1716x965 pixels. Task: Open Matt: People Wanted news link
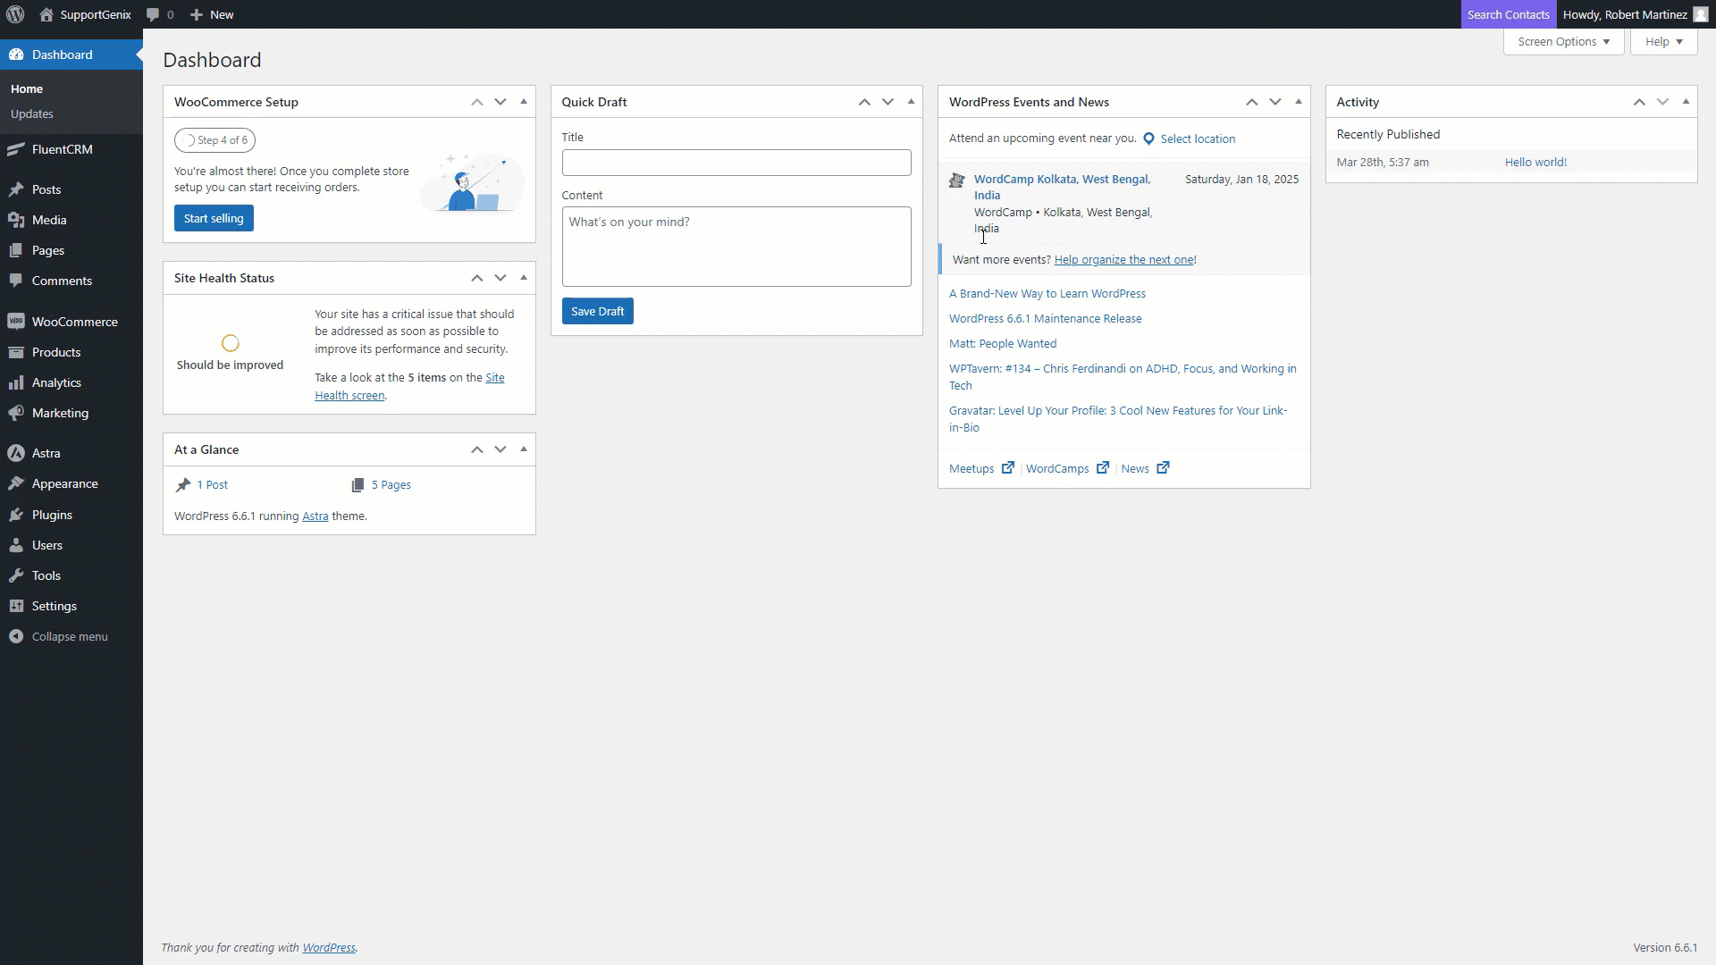coord(1003,343)
